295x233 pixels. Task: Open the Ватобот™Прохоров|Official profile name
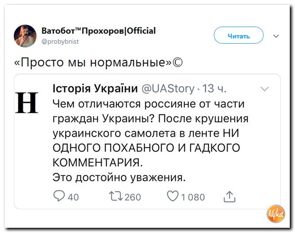point(98,31)
